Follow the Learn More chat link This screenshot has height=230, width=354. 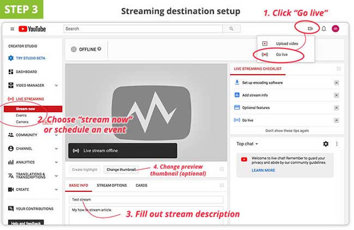264,170
